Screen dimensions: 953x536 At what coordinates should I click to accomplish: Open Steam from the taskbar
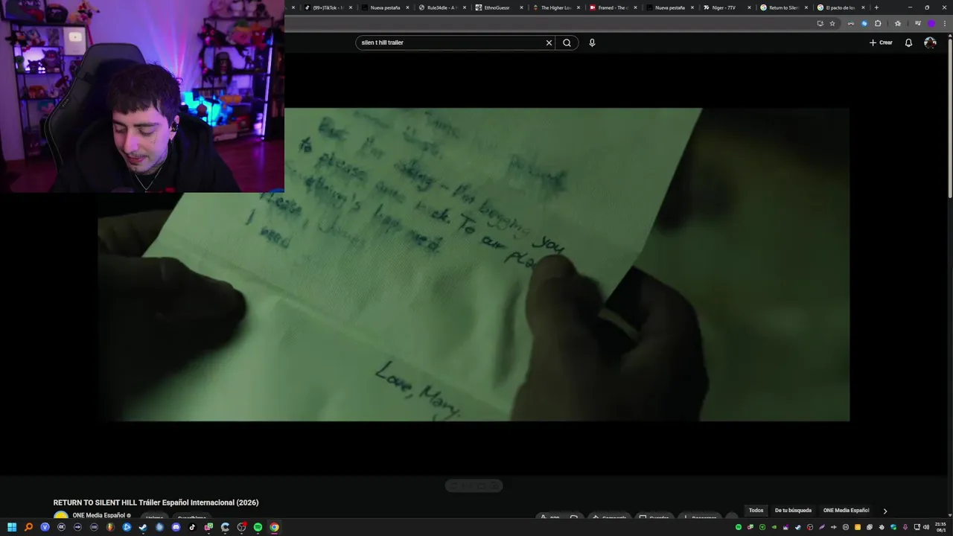(x=143, y=527)
